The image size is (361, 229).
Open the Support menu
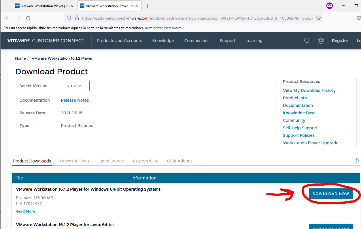pos(227,41)
